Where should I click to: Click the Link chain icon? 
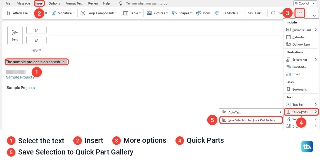[250, 13]
